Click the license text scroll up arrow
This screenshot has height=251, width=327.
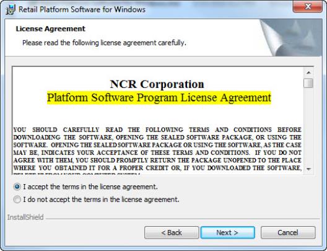308,73
